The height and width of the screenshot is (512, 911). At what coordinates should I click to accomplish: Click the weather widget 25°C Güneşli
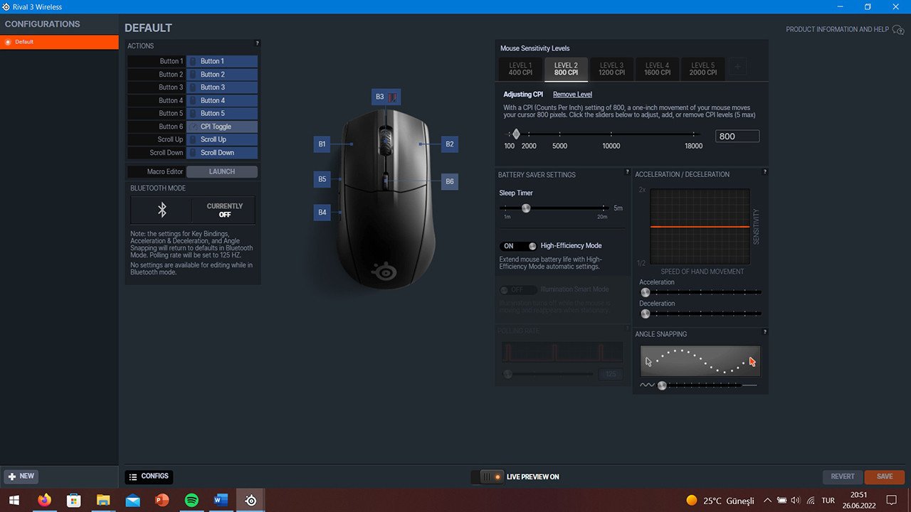(x=720, y=501)
